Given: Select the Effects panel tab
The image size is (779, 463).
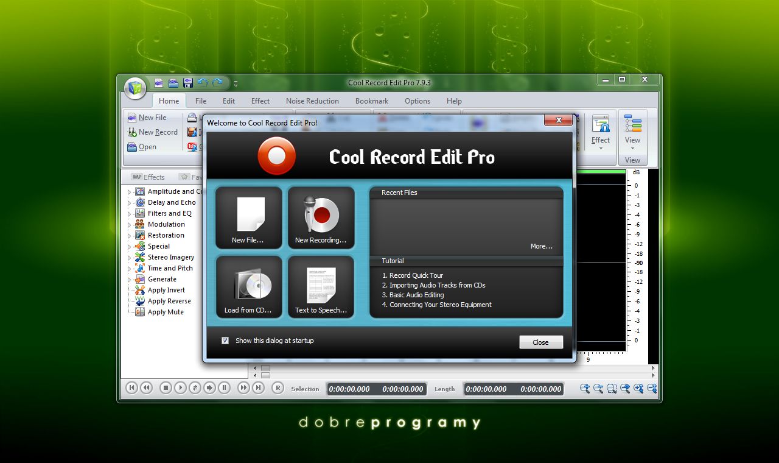Looking at the screenshot, I should click(x=148, y=177).
